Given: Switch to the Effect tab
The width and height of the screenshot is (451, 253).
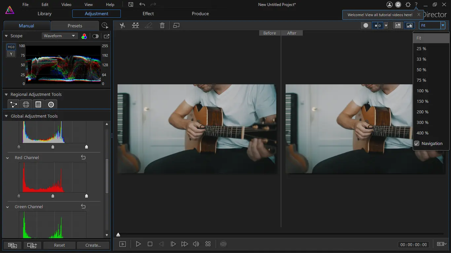Looking at the screenshot, I should 148,14.
